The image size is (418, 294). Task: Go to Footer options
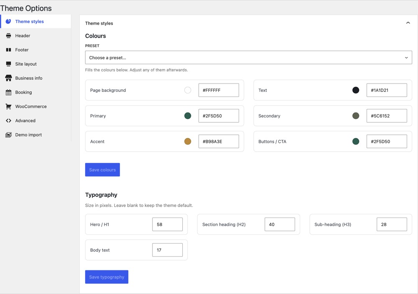(x=36, y=50)
